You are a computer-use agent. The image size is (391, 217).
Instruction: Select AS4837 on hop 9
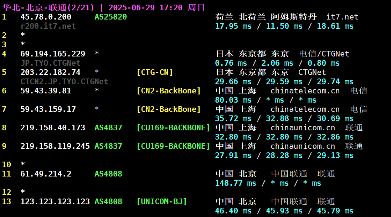108,146
